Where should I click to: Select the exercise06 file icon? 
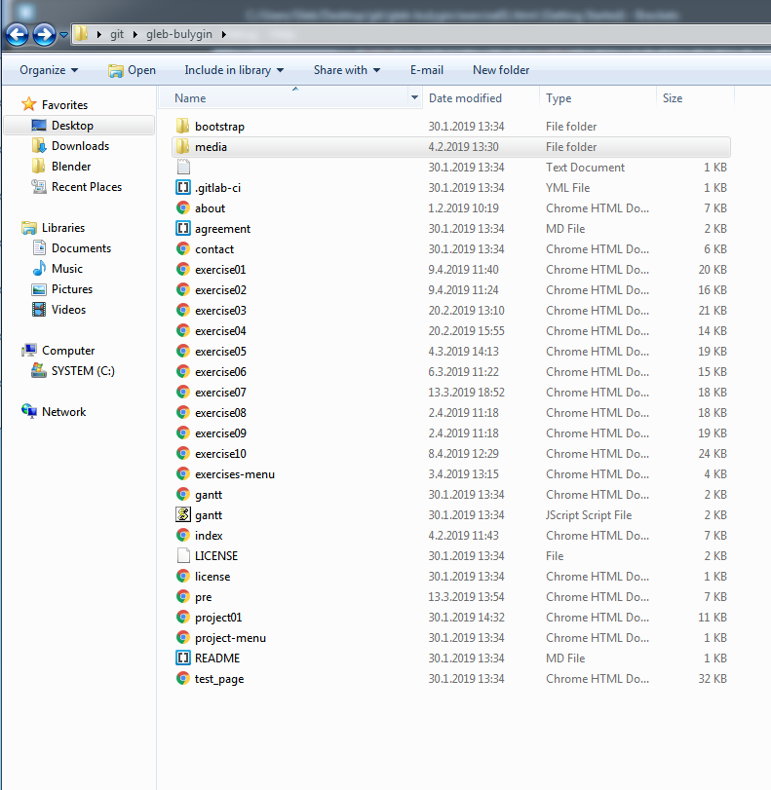click(x=183, y=372)
